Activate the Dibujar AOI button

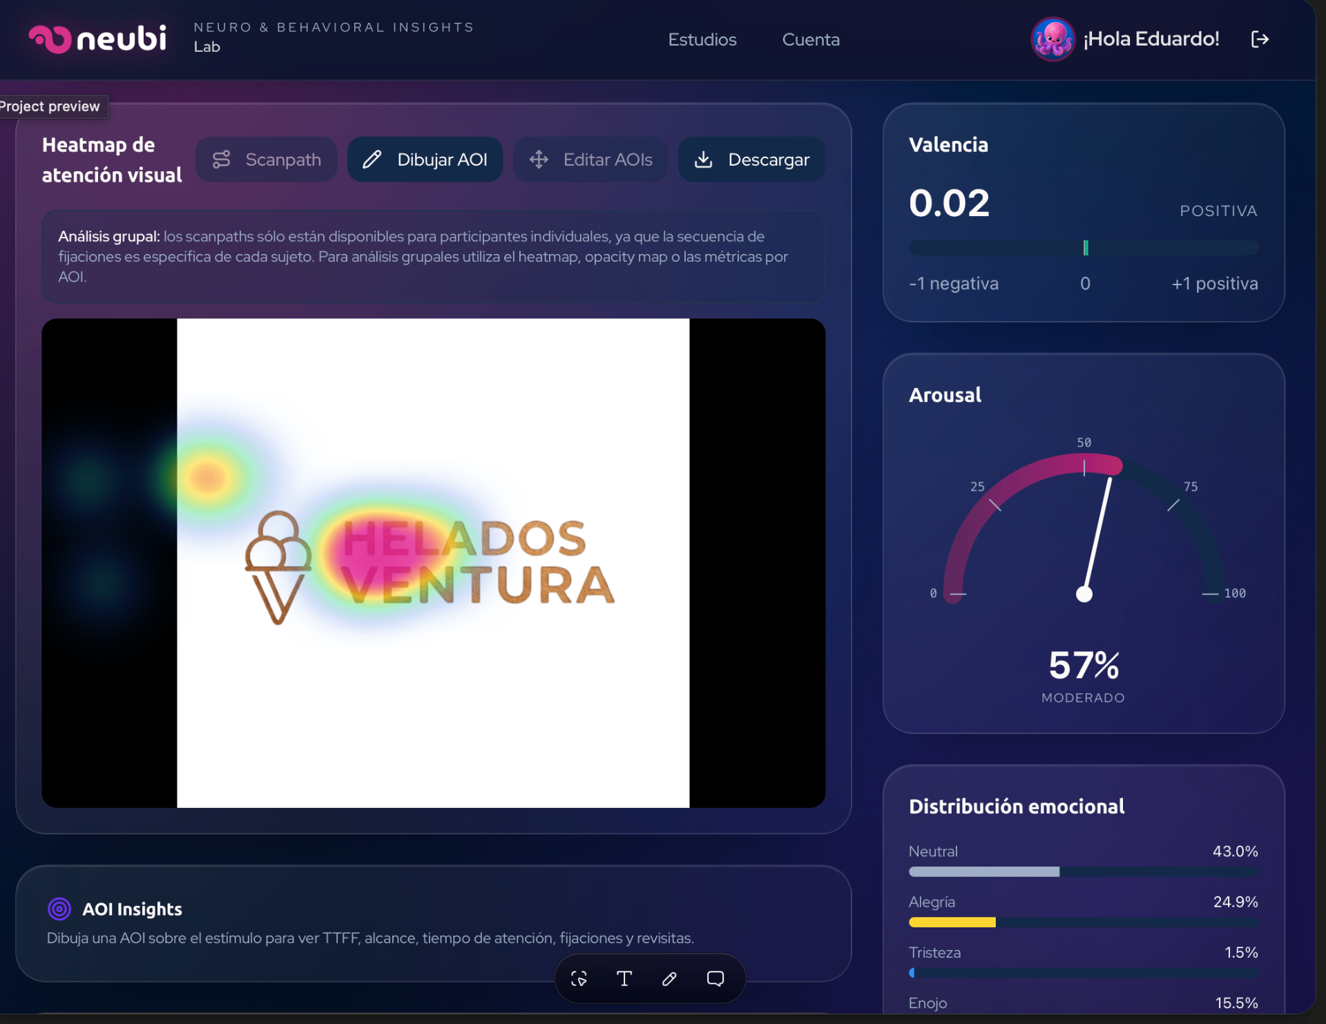pos(425,160)
